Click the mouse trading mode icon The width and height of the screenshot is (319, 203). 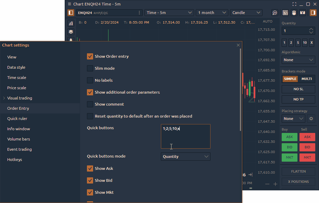[x=294, y=13]
